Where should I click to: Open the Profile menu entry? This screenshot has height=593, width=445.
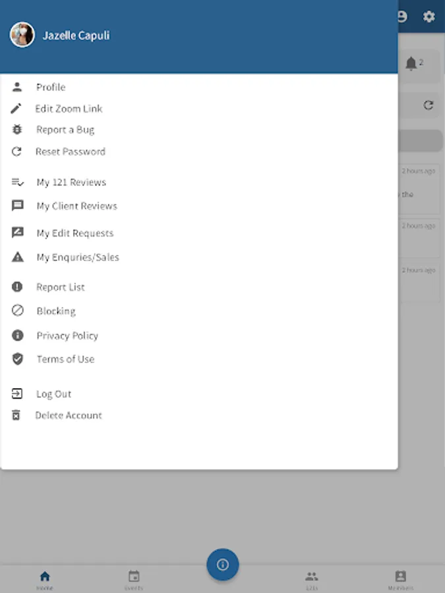pos(51,87)
